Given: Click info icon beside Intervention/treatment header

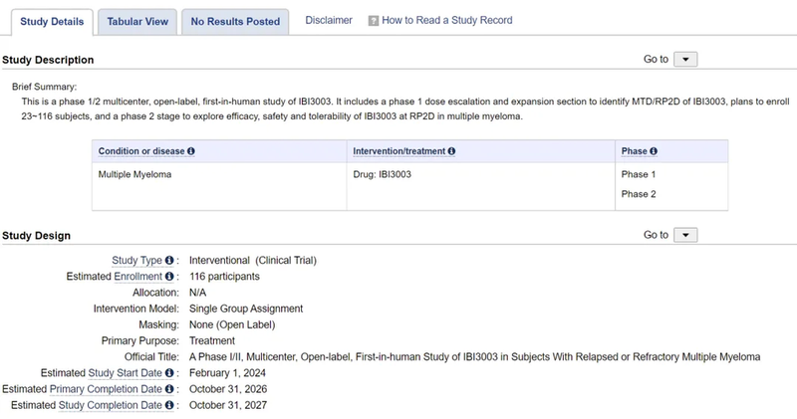Looking at the screenshot, I should 451,151.
